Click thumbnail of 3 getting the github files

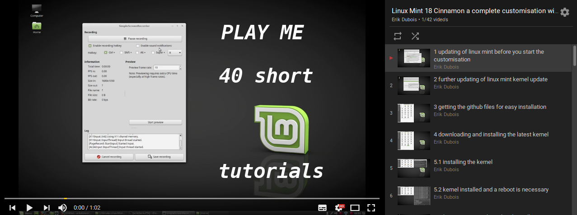click(414, 113)
